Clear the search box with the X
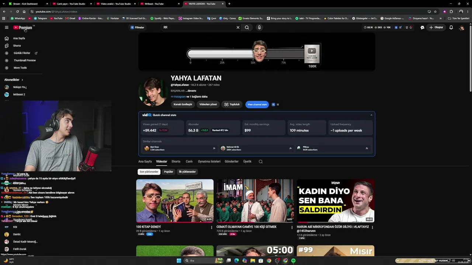Screen dimensions: 472x265 [x=238, y=28]
